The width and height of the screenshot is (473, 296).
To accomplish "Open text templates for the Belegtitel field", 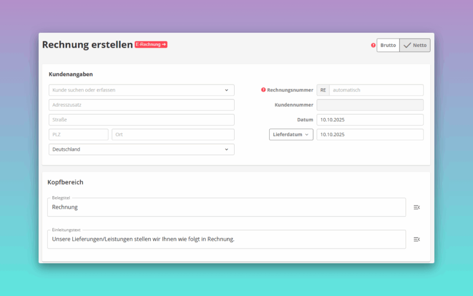I will (417, 207).
